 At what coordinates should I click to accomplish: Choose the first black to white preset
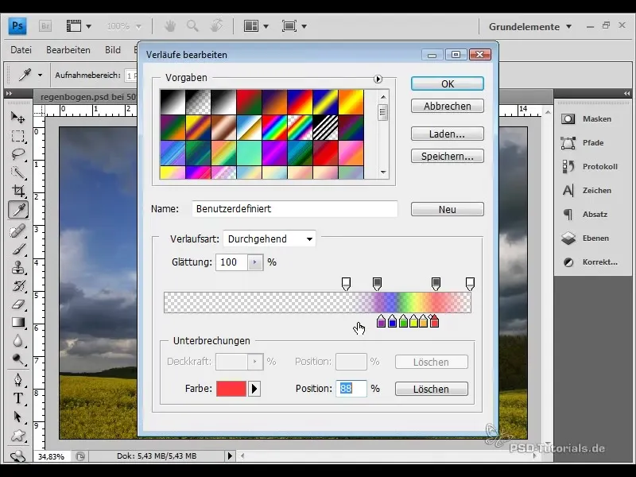173,103
